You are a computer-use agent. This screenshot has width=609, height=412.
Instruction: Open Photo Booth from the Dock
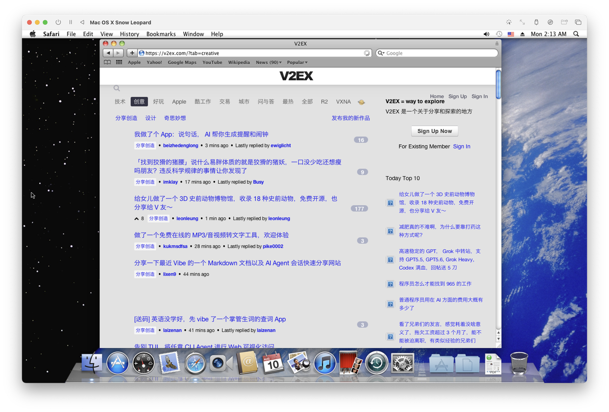(x=351, y=364)
